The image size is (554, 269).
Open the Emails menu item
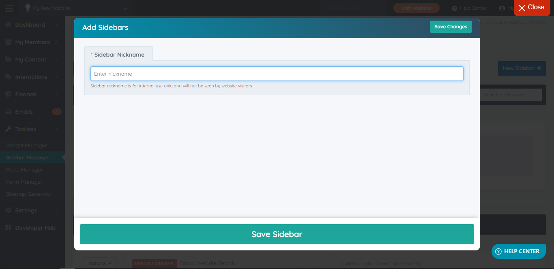[x=32, y=112]
